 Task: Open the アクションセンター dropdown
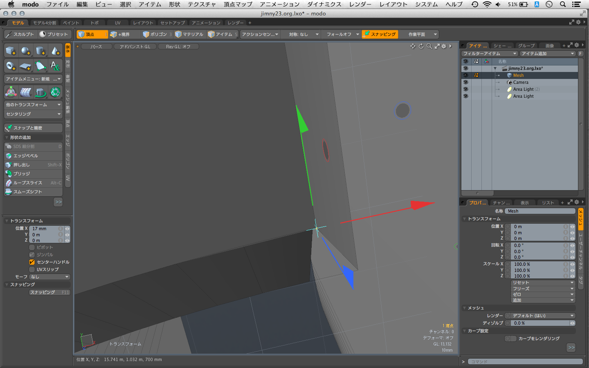pyautogui.click(x=260, y=34)
